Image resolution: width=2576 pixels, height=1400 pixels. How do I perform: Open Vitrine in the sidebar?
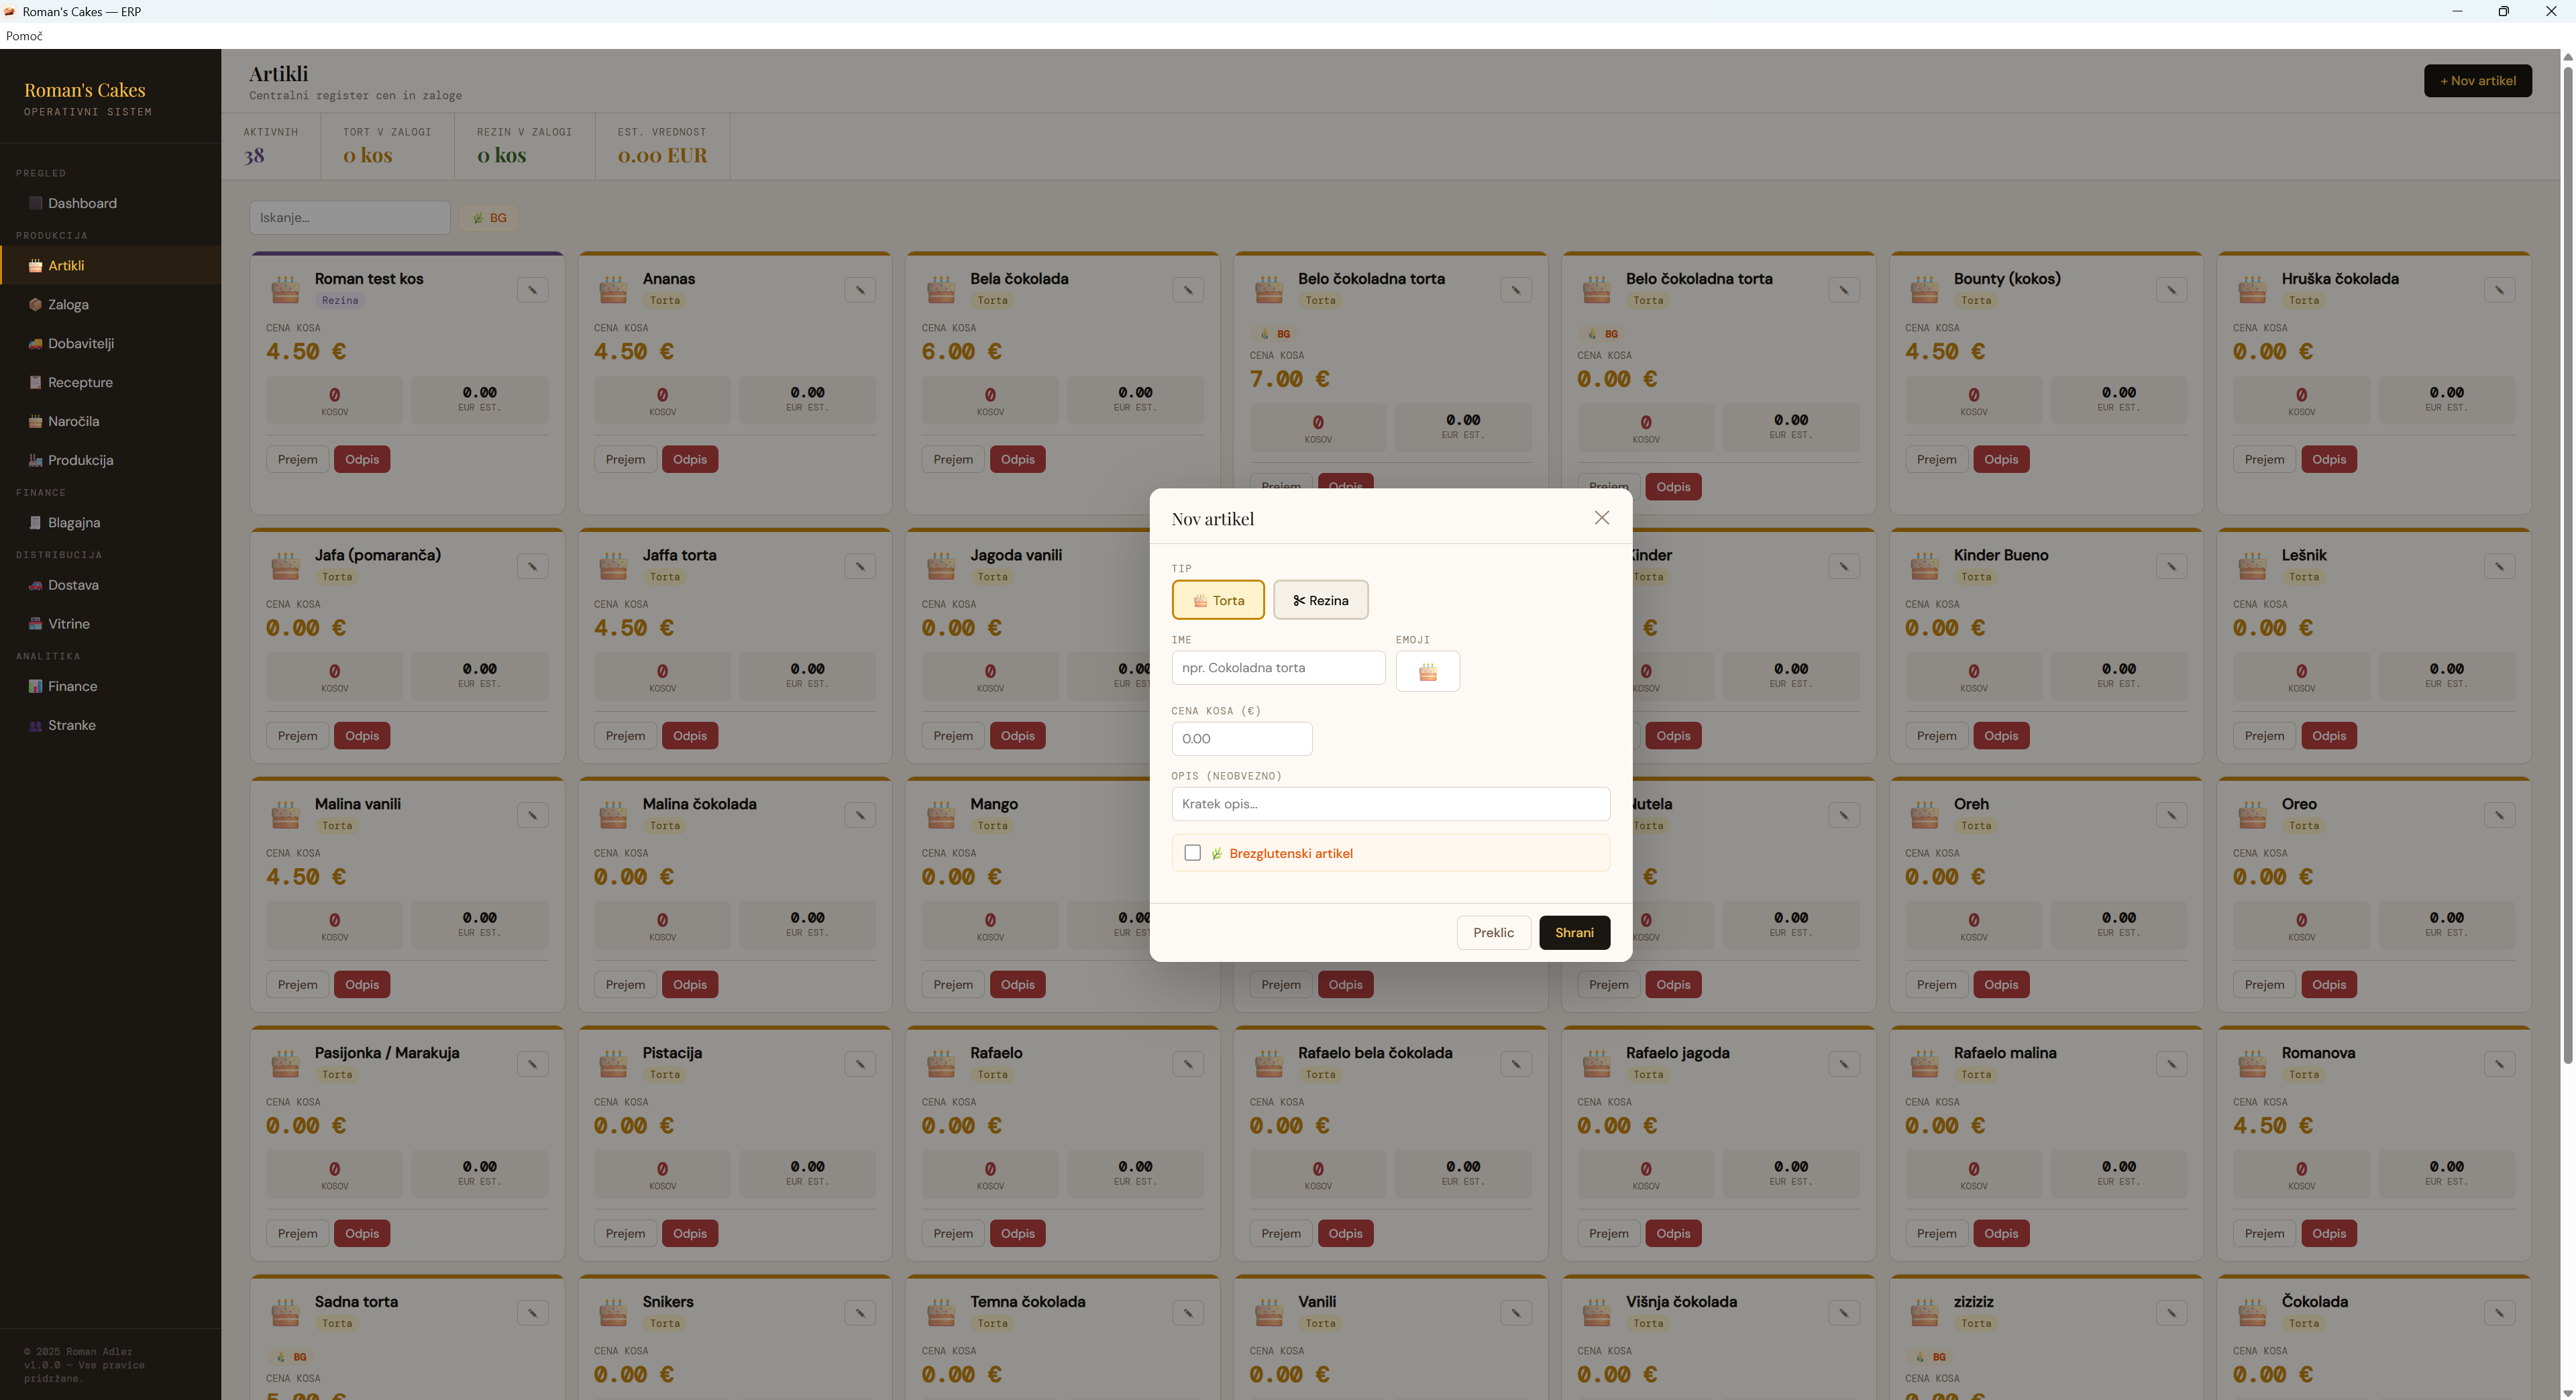(x=110, y=624)
